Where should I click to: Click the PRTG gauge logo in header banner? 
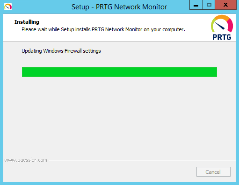pos(222,24)
